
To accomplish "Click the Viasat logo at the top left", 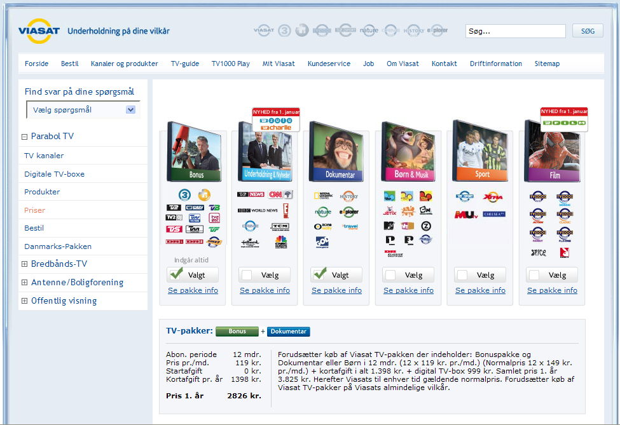I will click(39, 30).
